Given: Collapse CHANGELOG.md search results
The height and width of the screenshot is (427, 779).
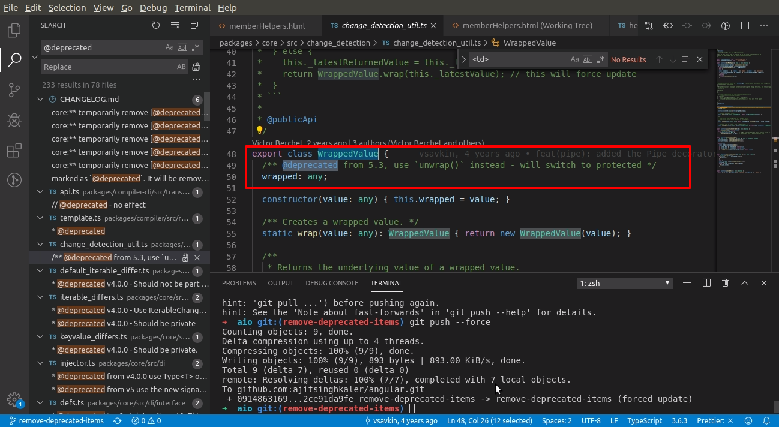Looking at the screenshot, I should (x=40, y=99).
